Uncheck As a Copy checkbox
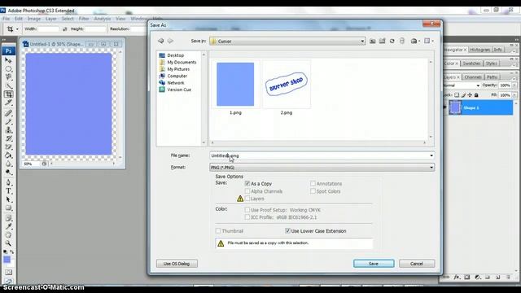521x293 pixels. 247,183
